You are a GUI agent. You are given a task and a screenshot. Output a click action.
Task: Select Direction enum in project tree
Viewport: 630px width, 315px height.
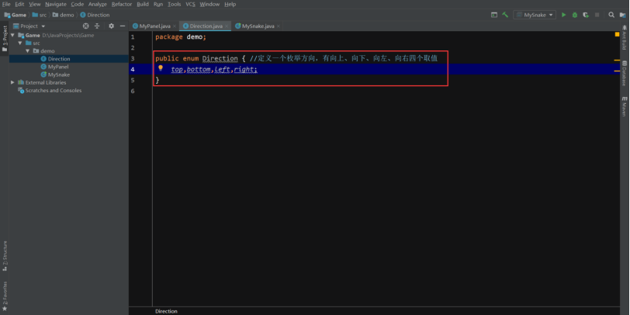(59, 59)
